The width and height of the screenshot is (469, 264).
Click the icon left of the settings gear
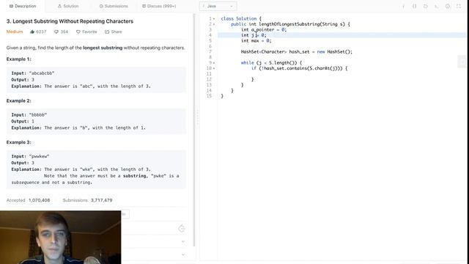click(437, 6)
